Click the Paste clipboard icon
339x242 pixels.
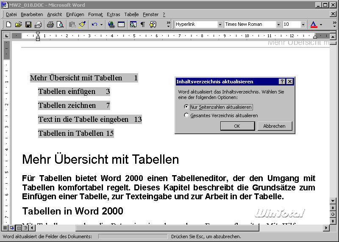pos(72,25)
